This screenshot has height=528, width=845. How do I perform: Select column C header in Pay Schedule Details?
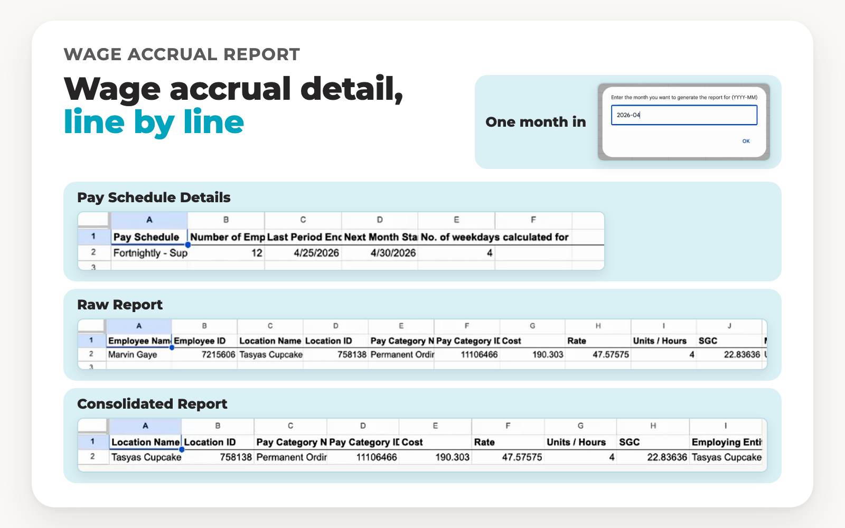[303, 220]
